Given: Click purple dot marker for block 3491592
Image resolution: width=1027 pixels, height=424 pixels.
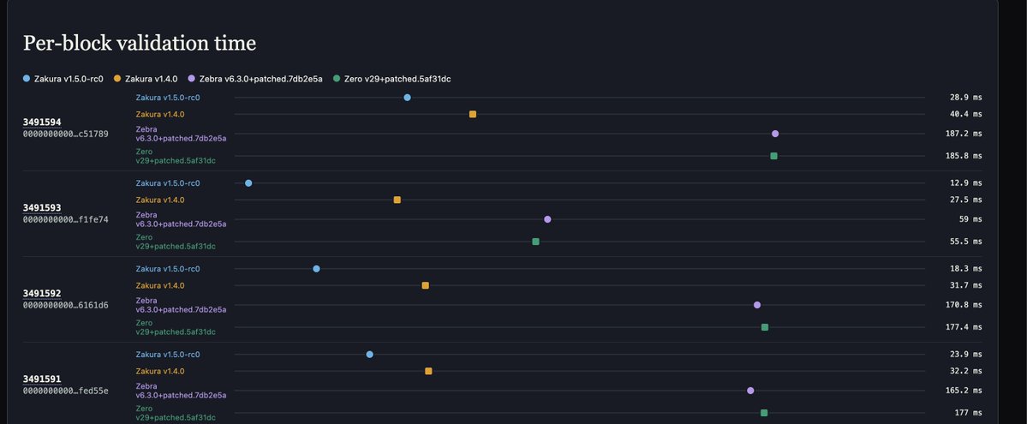Looking at the screenshot, I should point(757,306).
